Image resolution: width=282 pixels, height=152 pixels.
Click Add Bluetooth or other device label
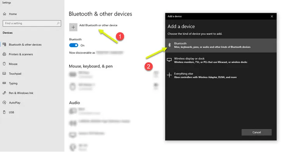98,25
